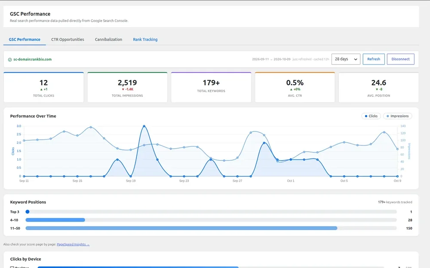Click the Refresh button
Image resolution: width=430 pixels, height=268 pixels.
click(x=374, y=59)
